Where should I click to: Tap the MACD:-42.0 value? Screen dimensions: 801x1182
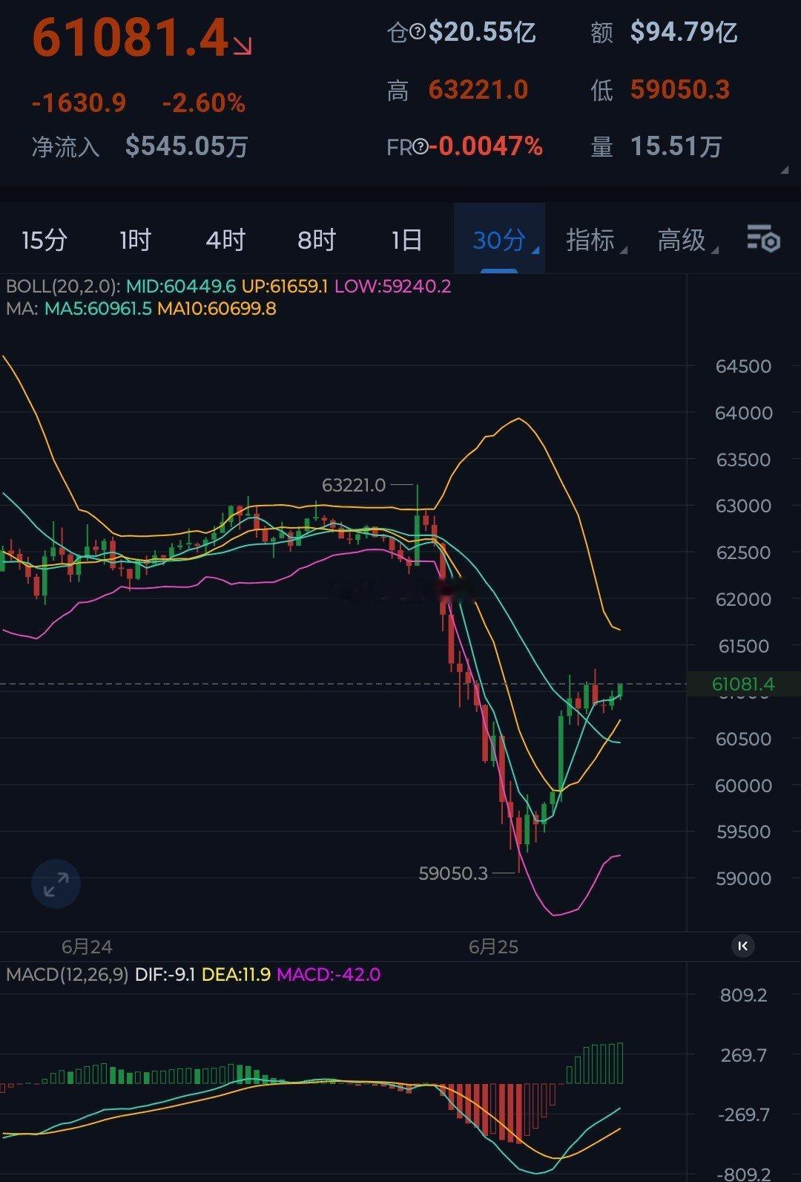[329, 974]
